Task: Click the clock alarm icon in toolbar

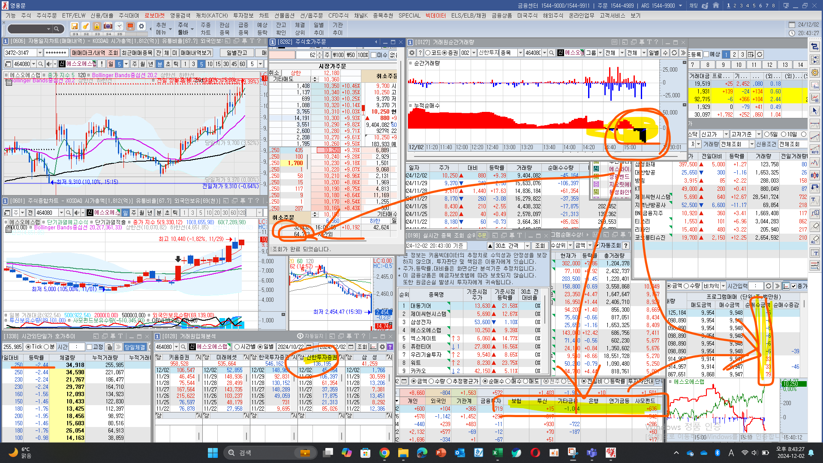Action: click(x=119, y=27)
